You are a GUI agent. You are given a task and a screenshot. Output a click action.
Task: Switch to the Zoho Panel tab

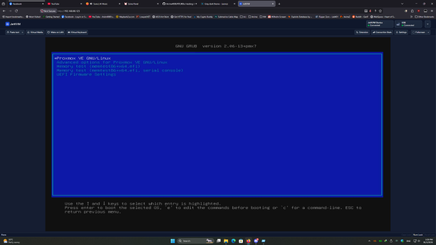141,4
